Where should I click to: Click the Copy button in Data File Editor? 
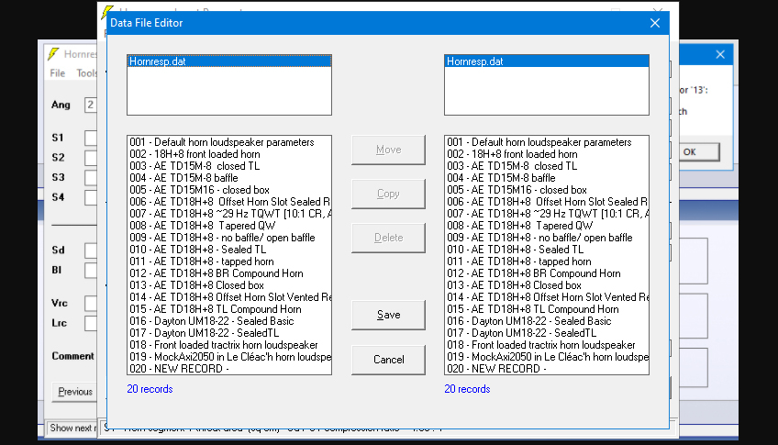pyautogui.click(x=388, y=194)
